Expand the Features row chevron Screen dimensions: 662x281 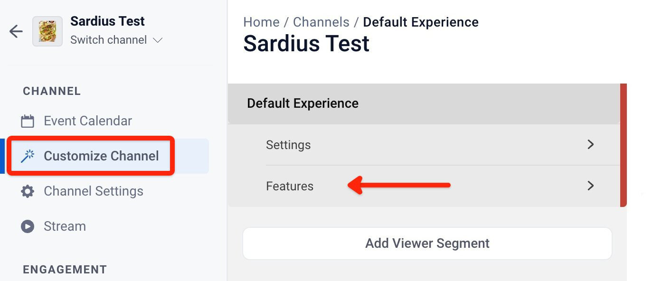590,186
